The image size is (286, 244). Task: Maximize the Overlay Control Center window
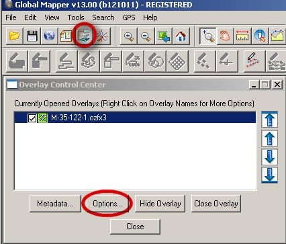[x=265, y=85]
